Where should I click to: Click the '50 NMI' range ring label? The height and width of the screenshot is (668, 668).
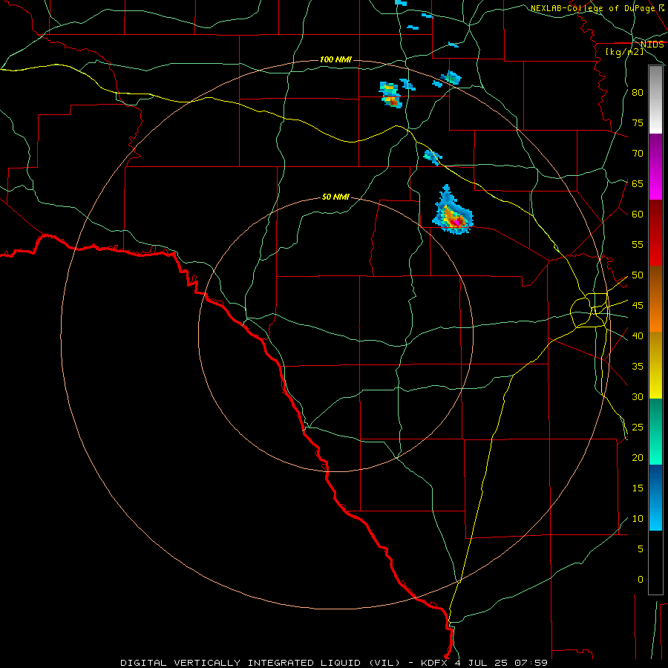coord(335,197)
